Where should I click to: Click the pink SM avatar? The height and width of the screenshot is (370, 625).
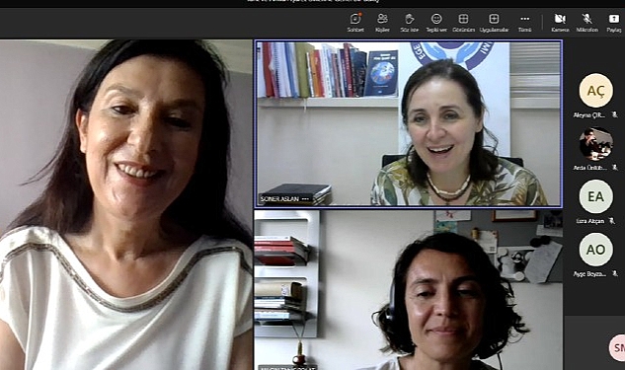point(617,347)
